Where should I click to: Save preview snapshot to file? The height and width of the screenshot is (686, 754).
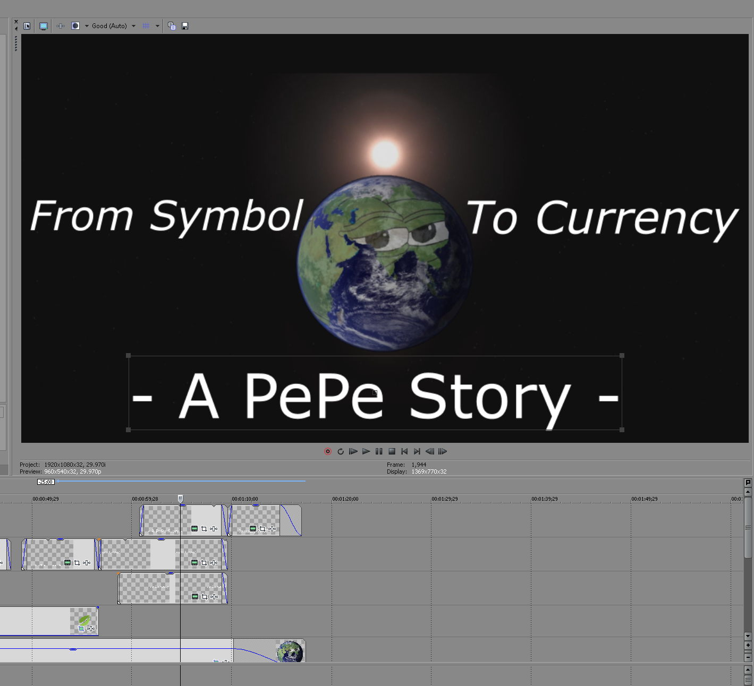185,26
